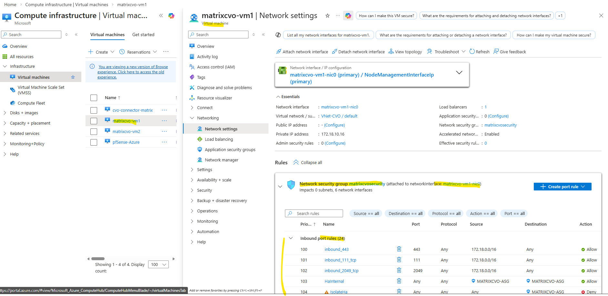This screenshot has height=296, width=608.
Task: Click the Copilot suggestions icon beside the prompt chips
Action: 278,35
